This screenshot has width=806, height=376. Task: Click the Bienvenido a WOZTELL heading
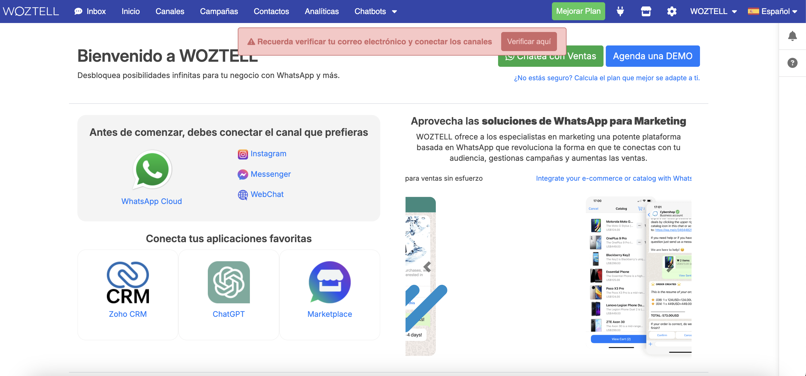(168, 56)
